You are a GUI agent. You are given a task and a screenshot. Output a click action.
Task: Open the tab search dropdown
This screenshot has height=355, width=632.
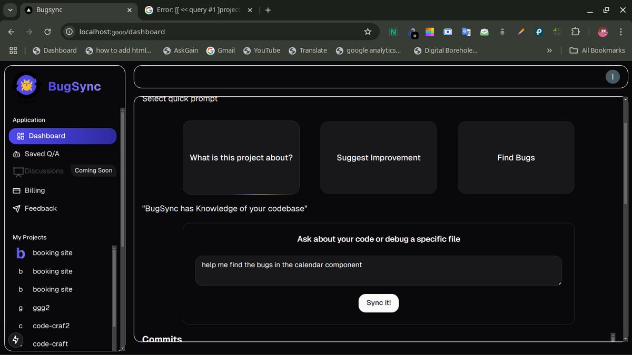tap(10, 10)
